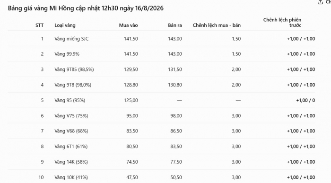This screenshot has width=331, height=183.
Task: Click the 'Loại vàng' column header
Action: pyautogui.click(x=65, y=26)
